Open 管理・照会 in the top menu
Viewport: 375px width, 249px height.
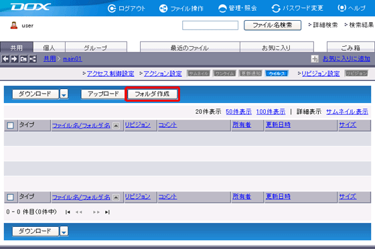(x=238, y=8)
